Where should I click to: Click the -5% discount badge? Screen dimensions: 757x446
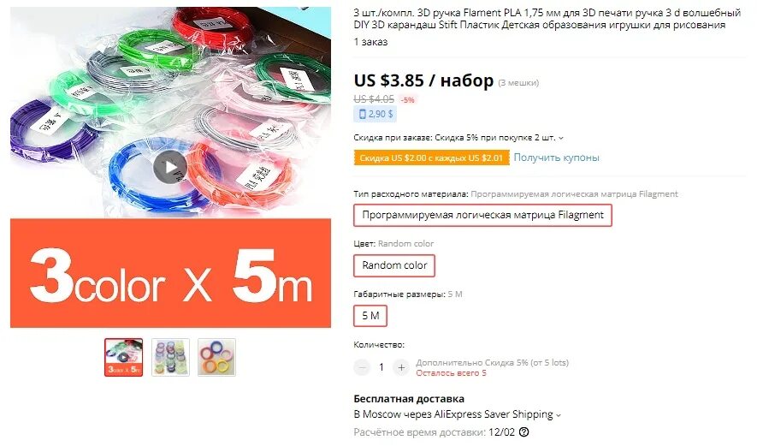pos(408,100)
